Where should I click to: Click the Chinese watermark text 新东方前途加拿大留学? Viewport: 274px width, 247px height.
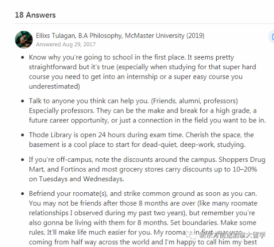pyautogui.click(x=233, y=235)
